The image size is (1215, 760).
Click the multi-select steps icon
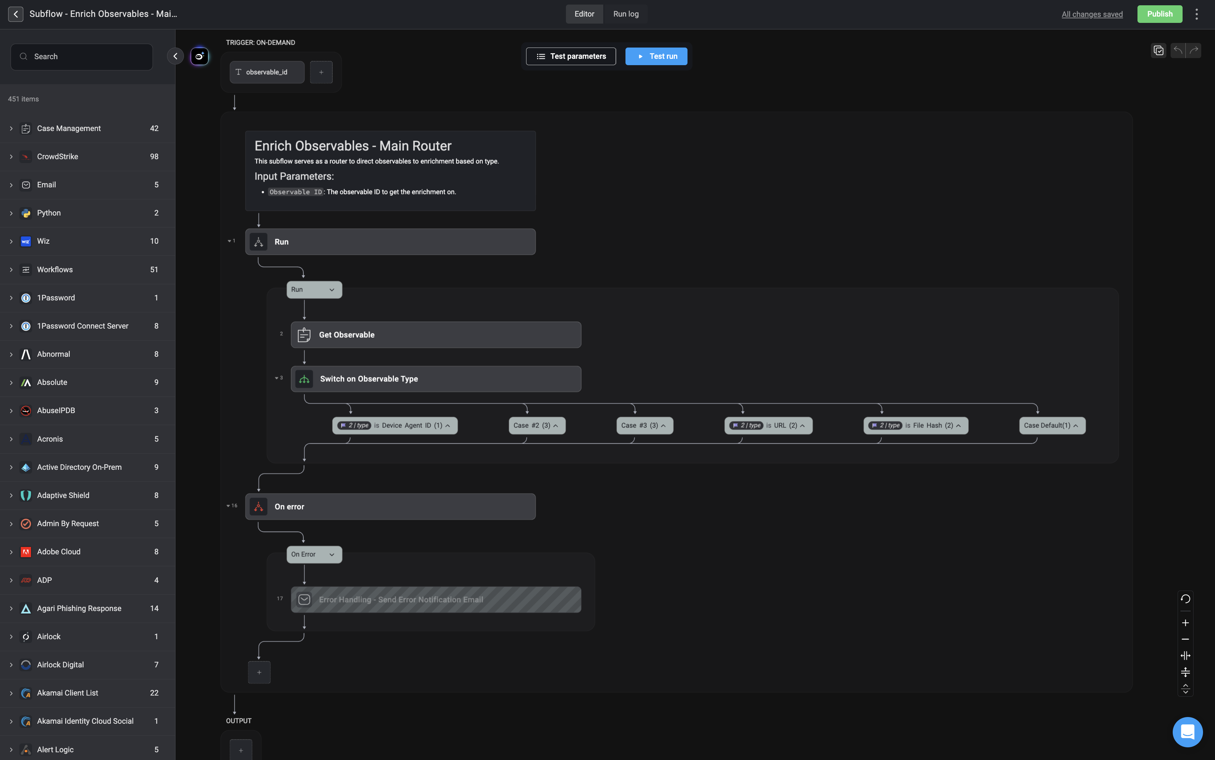tap(1158, 50)
